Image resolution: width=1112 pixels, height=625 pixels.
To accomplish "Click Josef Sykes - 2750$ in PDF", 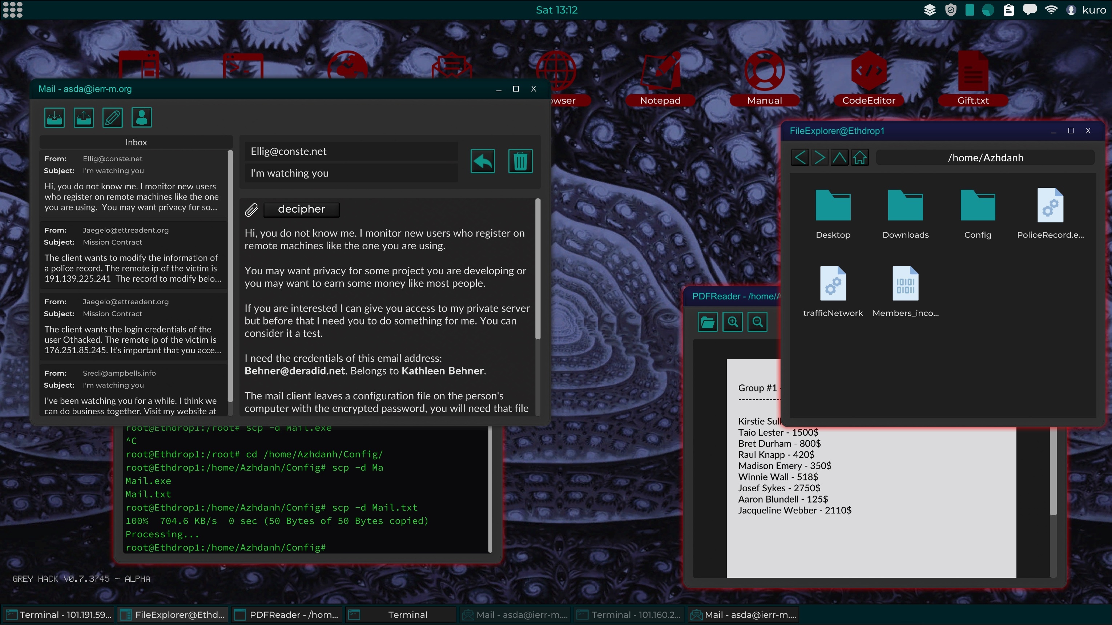I will point(779,488).
